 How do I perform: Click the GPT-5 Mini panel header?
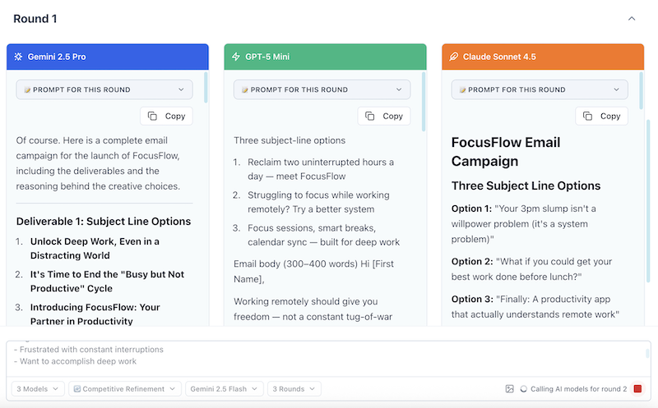[x=325, y=57]
